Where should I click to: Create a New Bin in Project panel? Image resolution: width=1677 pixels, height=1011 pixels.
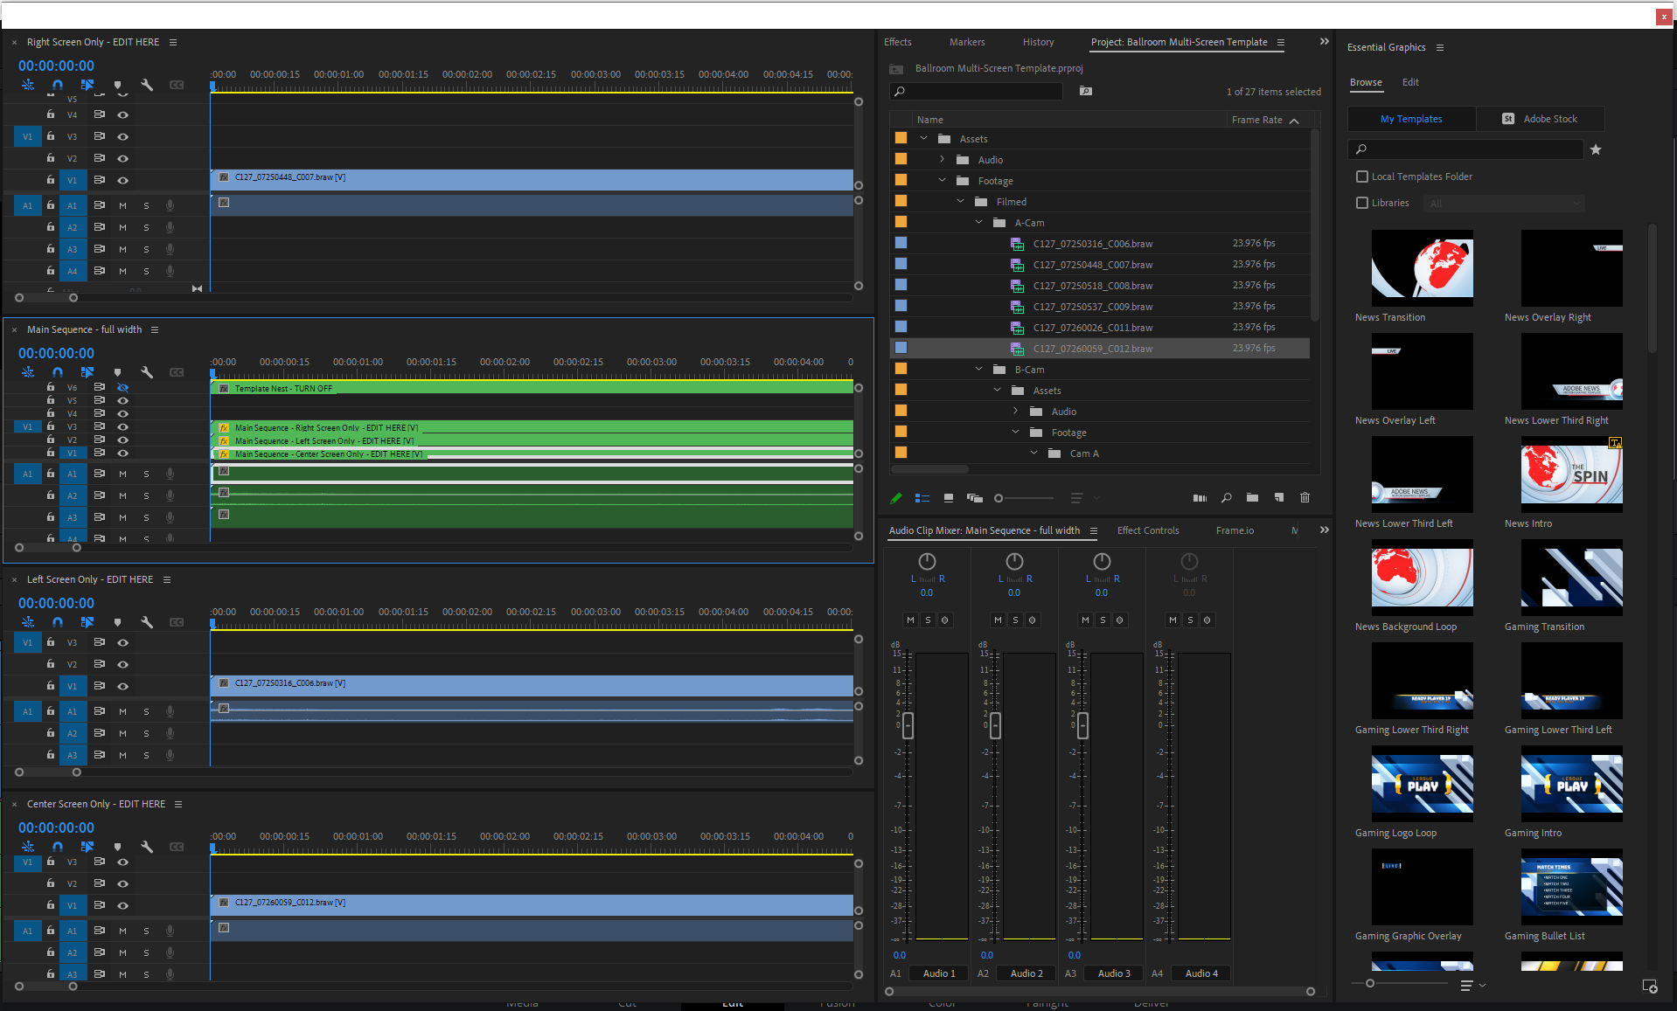1253,498
